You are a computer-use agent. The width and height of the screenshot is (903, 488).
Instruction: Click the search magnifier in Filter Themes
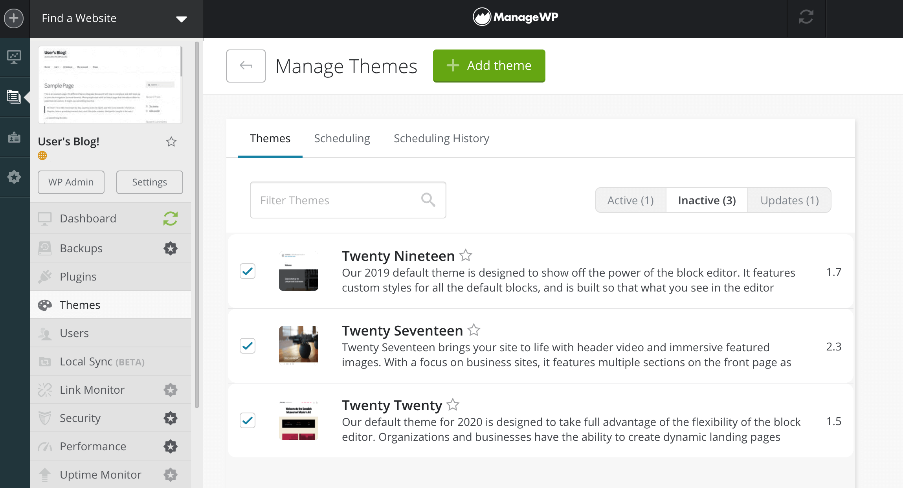pyautogui.click(x=428, y=200)
